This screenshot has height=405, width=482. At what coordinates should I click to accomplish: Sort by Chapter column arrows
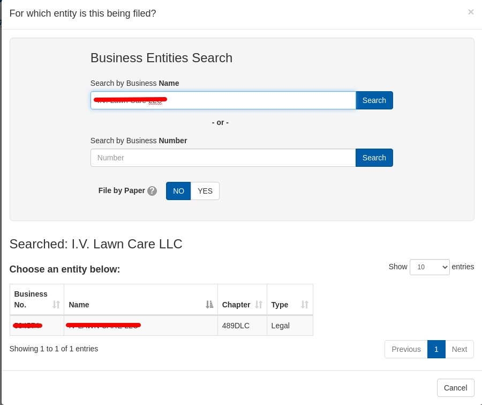259,305
